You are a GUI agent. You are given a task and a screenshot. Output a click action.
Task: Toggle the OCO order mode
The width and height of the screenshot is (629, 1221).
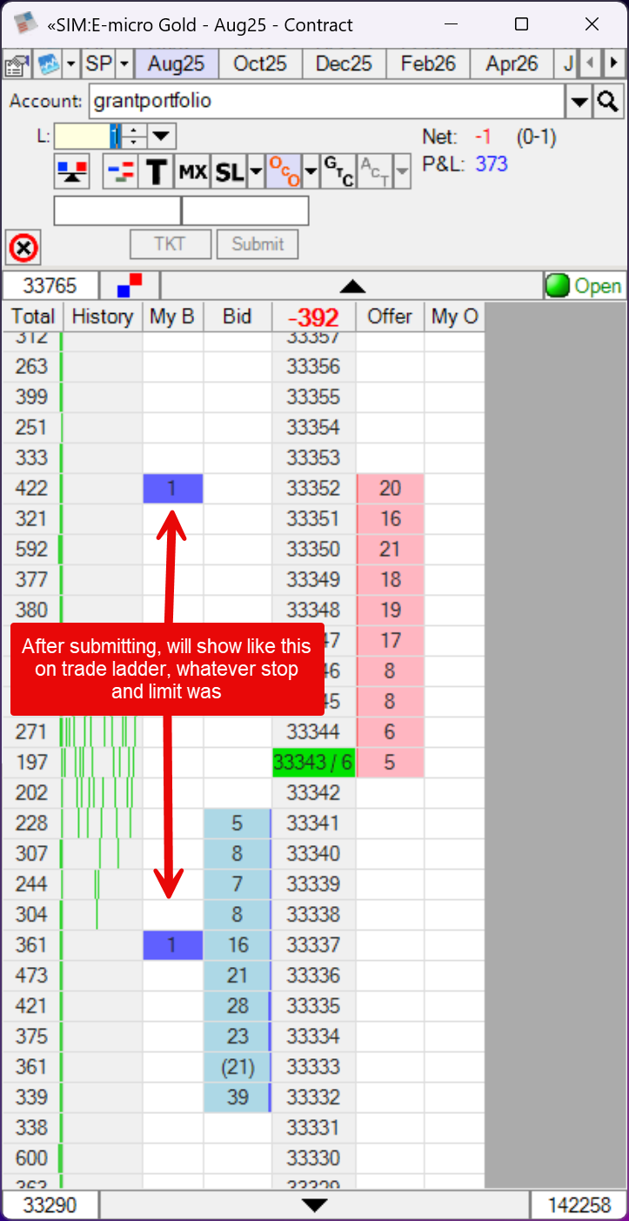282,171
